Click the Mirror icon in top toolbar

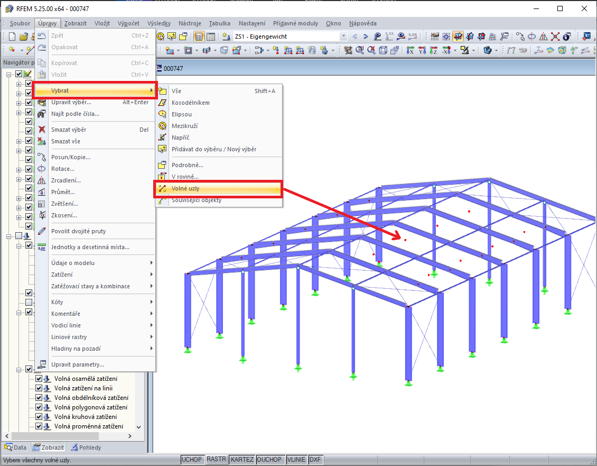click(x=543, y=36)
